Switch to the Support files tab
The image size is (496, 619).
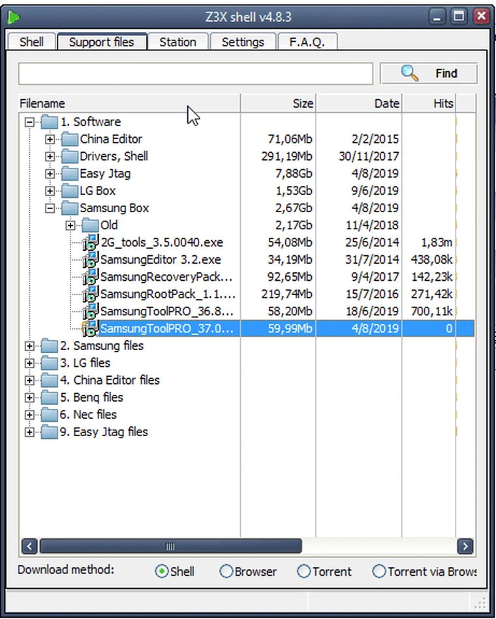tap(102, 41)
